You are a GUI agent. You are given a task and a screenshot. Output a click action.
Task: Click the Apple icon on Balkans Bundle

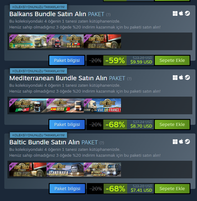[181, 13]
